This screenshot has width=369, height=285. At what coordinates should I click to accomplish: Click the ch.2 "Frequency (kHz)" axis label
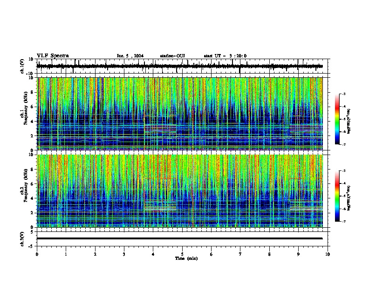coord(26,185)
